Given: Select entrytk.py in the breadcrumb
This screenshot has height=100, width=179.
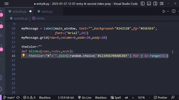Looking at the screenshot, I should click(21, 18).
